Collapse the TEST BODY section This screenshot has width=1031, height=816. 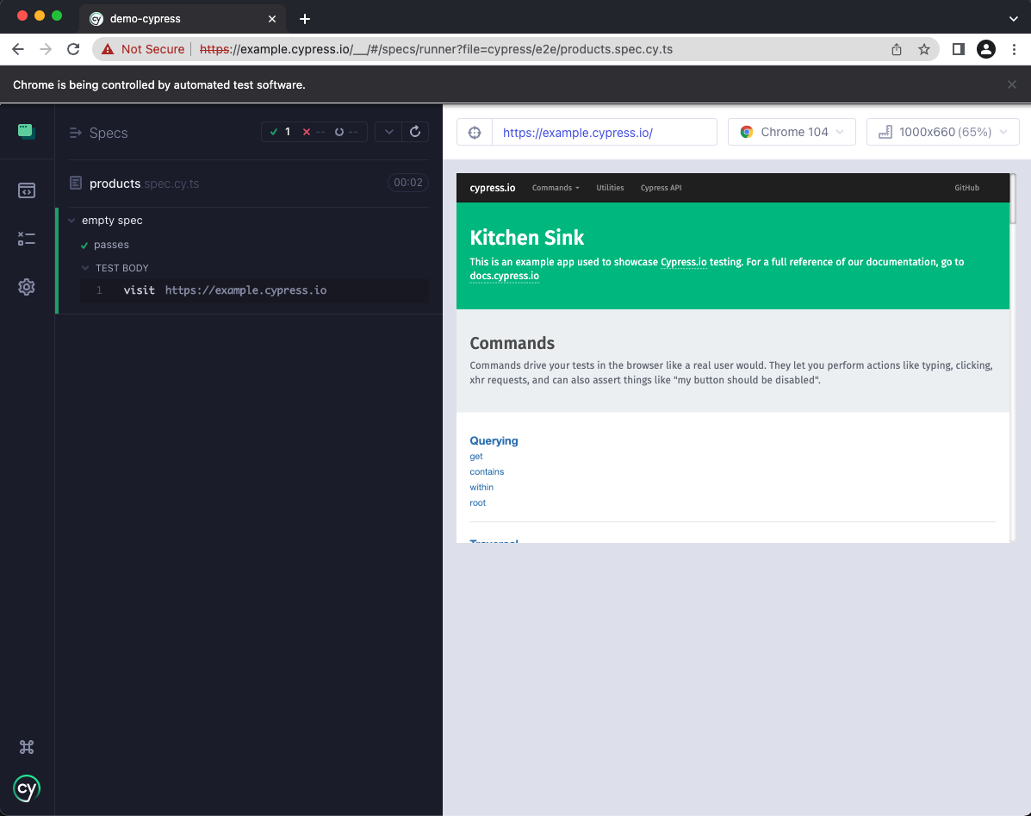[84, 268]
